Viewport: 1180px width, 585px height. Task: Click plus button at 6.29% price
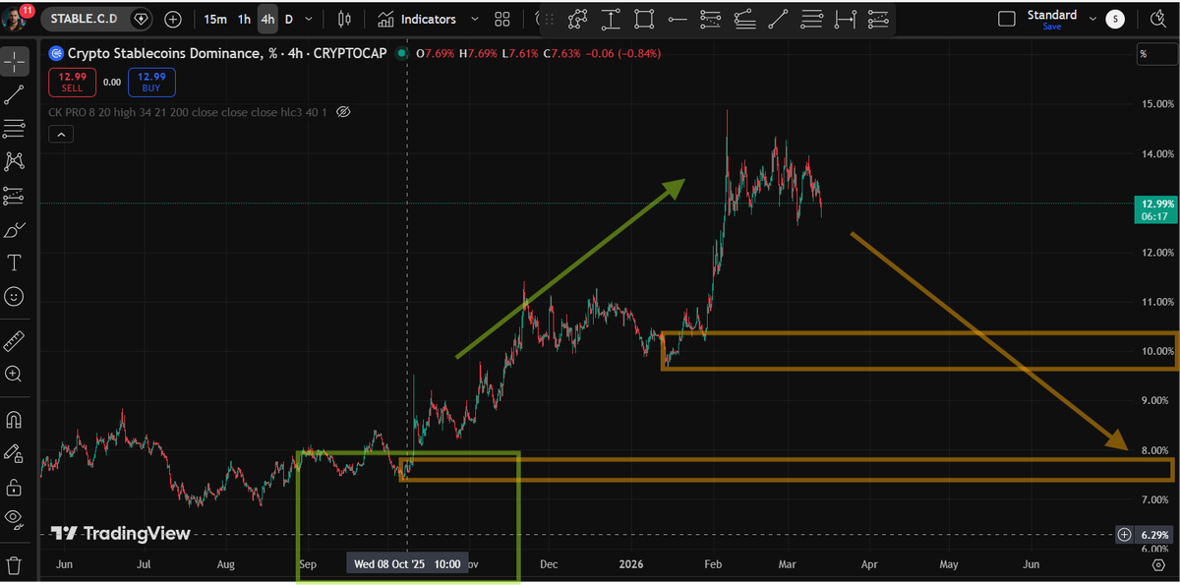[x=1124, y=535]
